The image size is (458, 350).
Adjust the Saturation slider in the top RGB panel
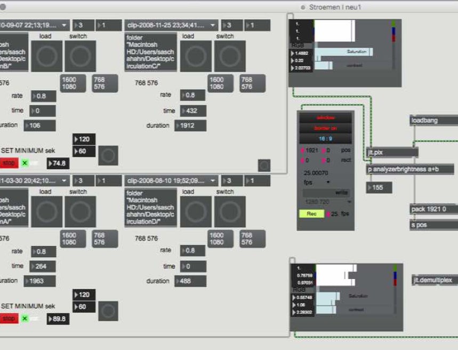pyautogui.click(x=344, y=52)
